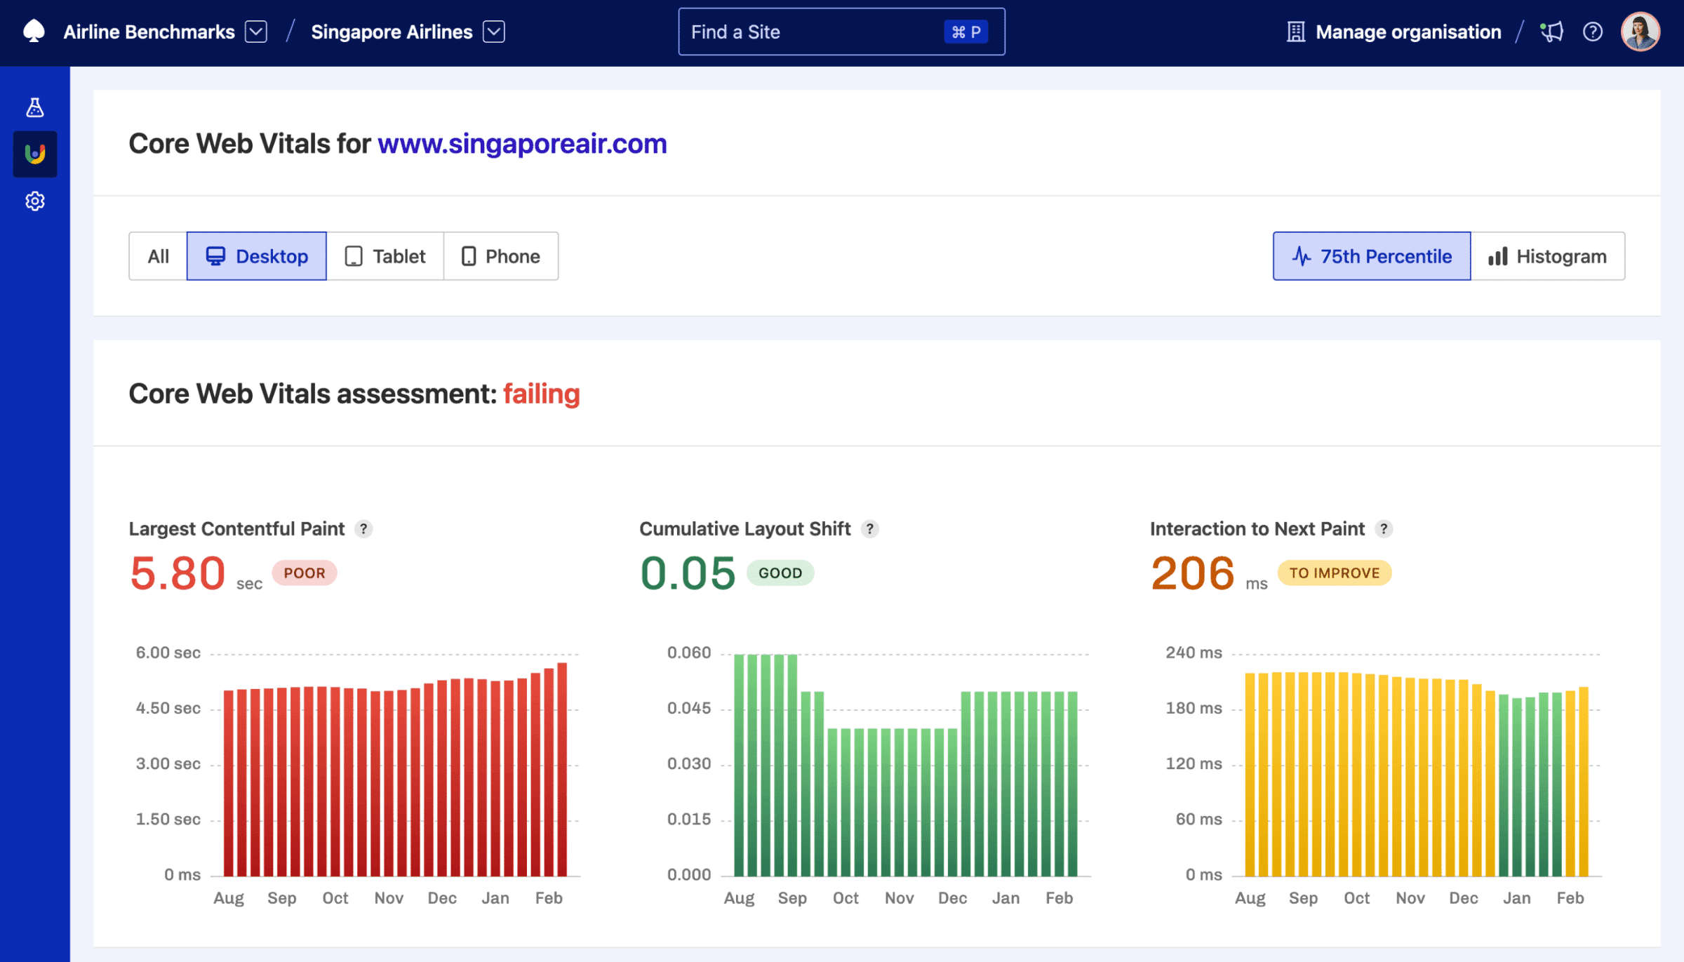Screen dimensions: 1684x962
Task: Expand the Airline Benchmarks dropdown
Action: (x=257, y=32)
